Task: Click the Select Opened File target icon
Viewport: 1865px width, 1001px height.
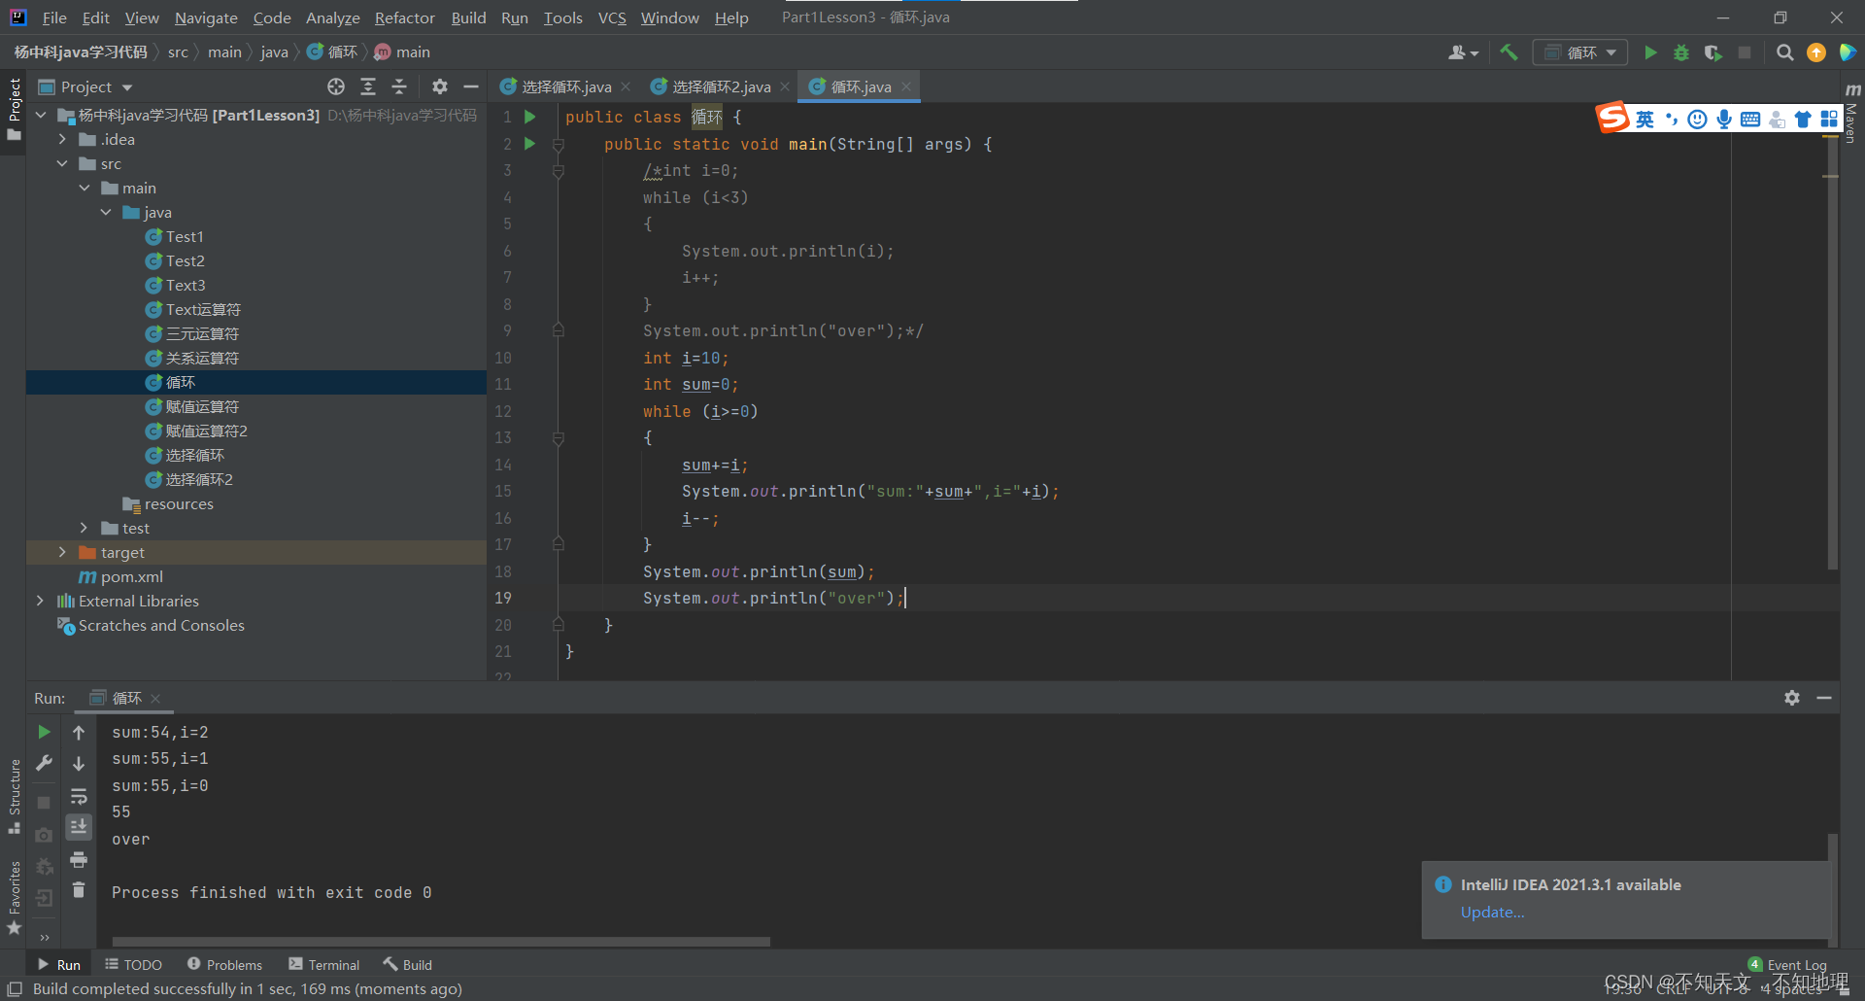Action: click(336, 86)
